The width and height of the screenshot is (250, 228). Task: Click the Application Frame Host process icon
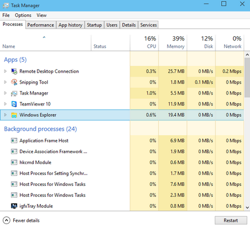coord(14,140)
